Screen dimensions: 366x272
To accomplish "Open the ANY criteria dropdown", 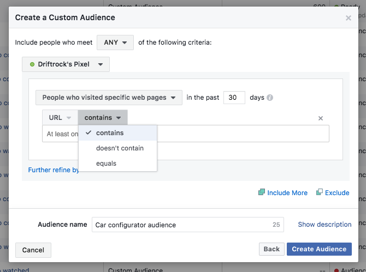I will pyautogui.click(x=115, y=43).
